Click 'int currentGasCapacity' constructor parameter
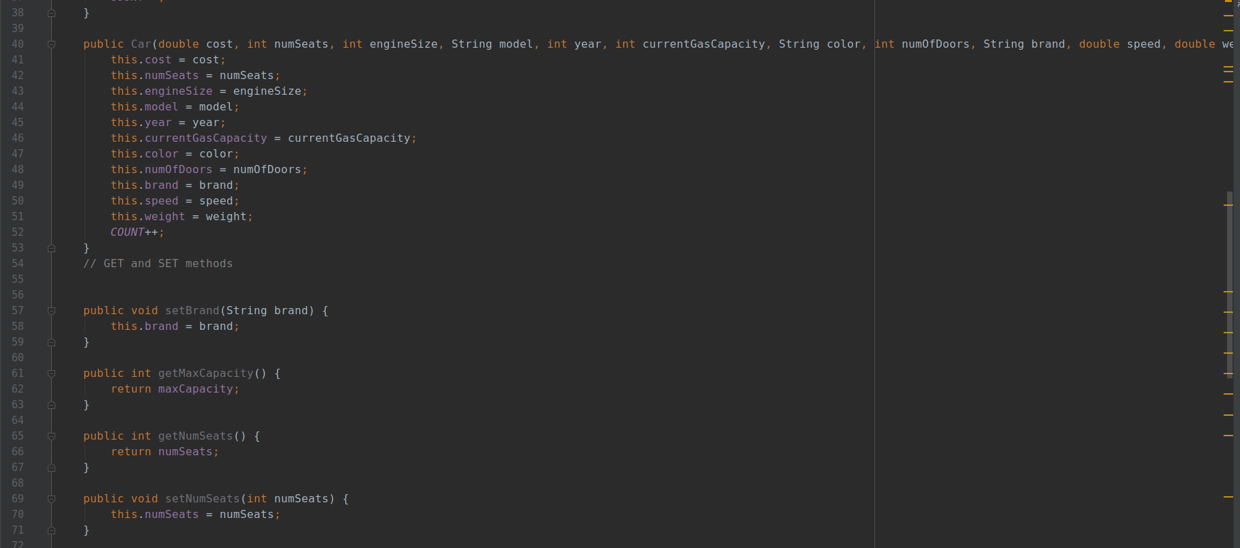 [x=690, y=44]
